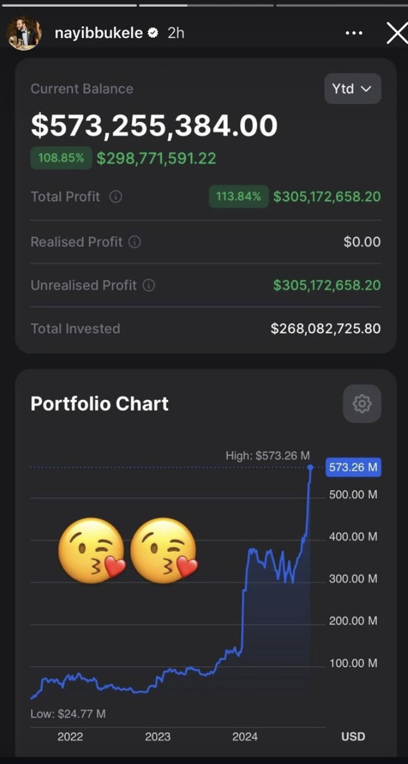Image resolution: width=408 pixels, height=764 pixels.
Task: Click the info icon beside Unrealised Profit
Action: pyautogui.click(x=149, y=285)
